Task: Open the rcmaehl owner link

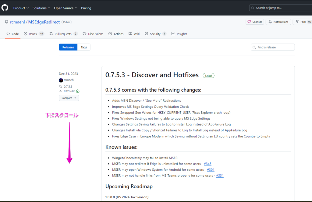Action: [17, 22]
